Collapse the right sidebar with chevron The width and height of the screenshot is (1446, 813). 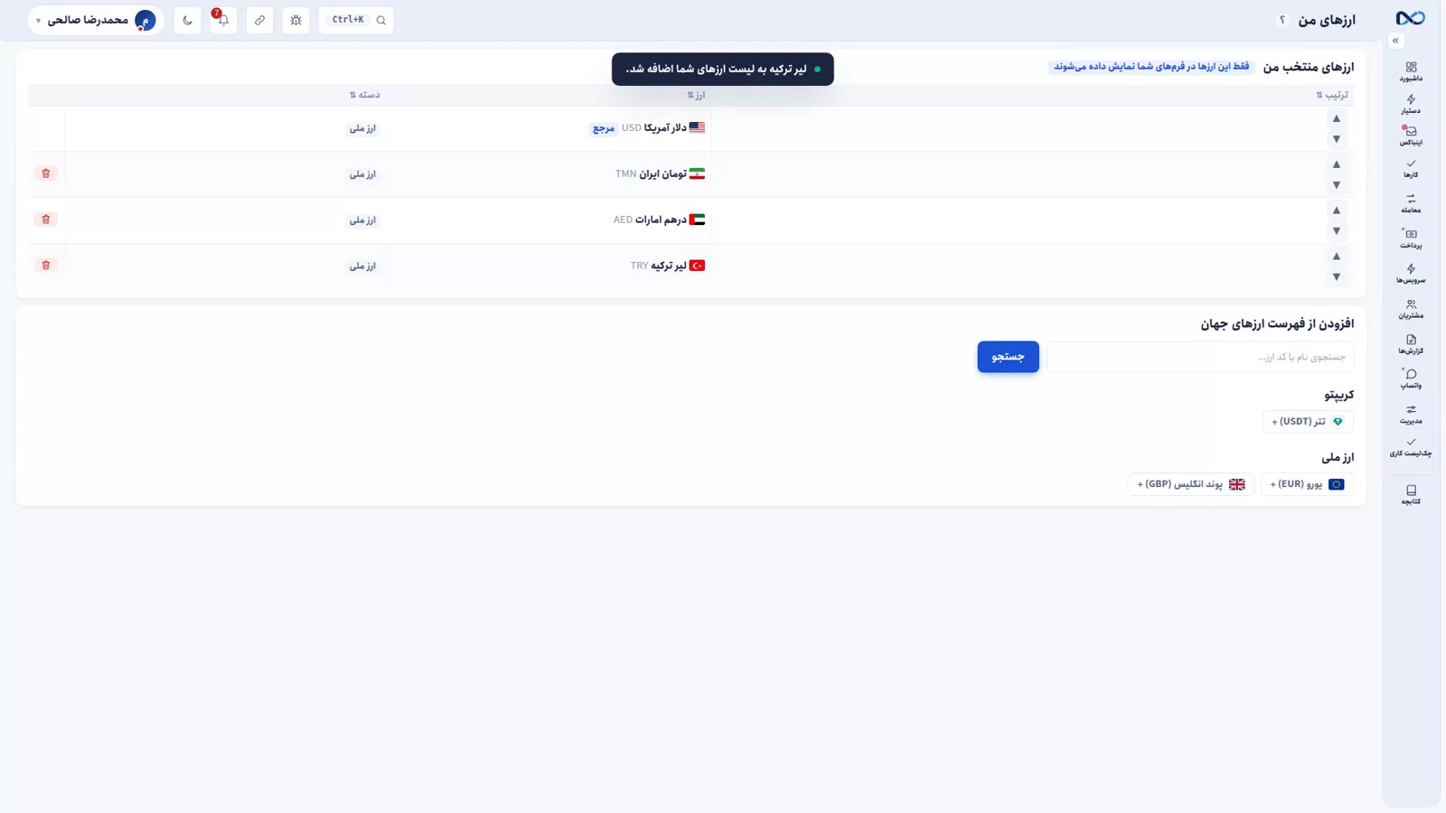point(1395,41)
